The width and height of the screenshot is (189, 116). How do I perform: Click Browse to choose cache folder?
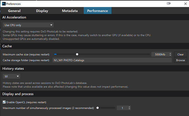point(180,60)
